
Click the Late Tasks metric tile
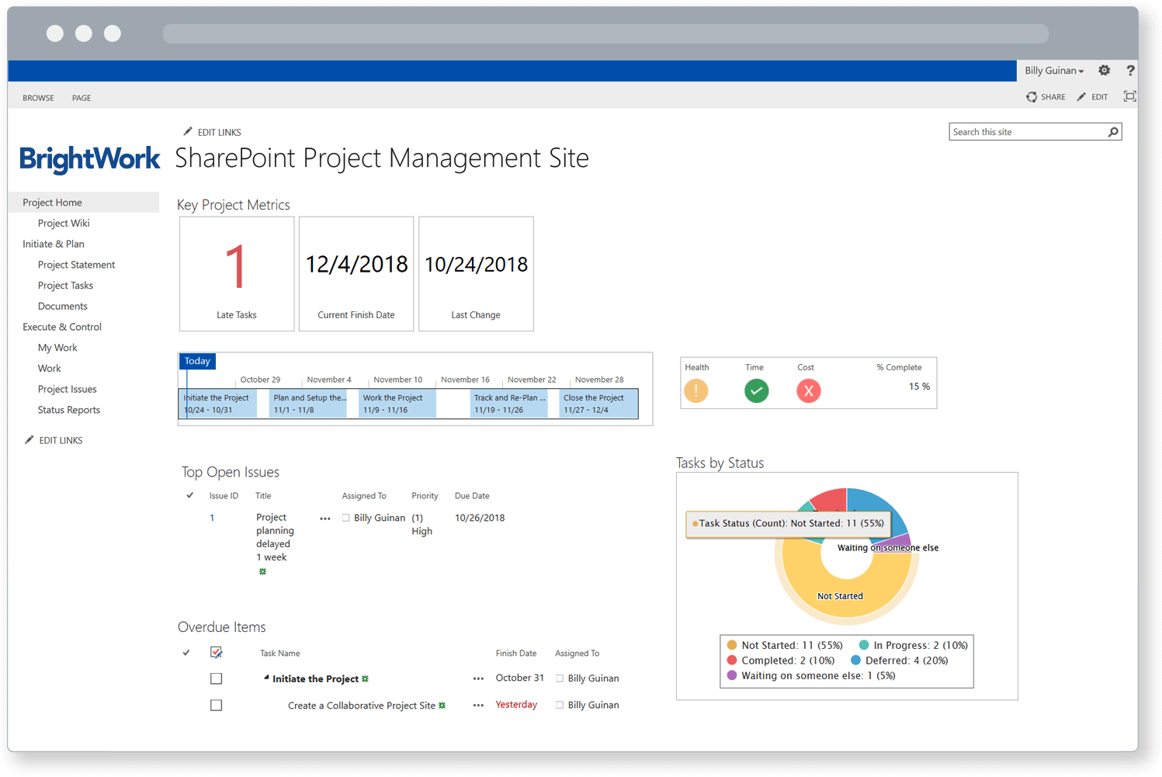point(237,274)
